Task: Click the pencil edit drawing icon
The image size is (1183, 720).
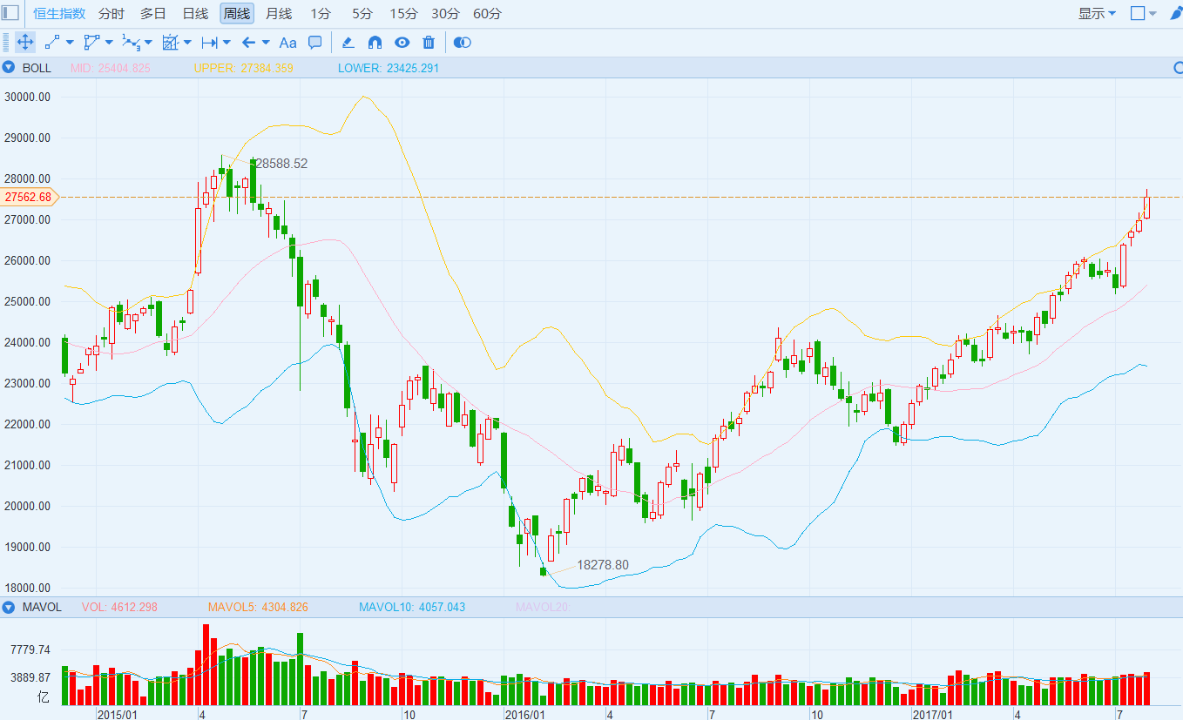Action: pyautogui.click(x=348, y=42)
